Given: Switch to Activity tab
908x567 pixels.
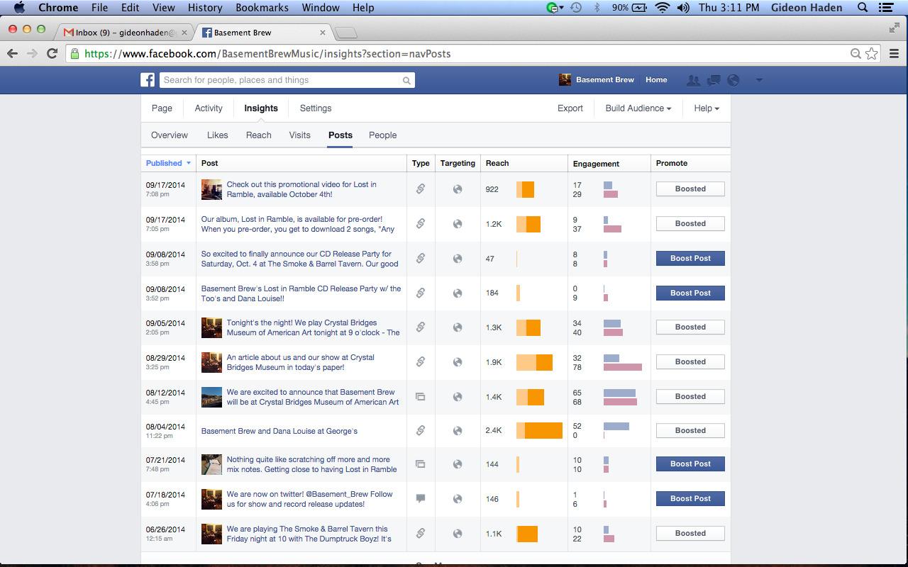Looking at the screenshot, I should (x=209, y=108).
